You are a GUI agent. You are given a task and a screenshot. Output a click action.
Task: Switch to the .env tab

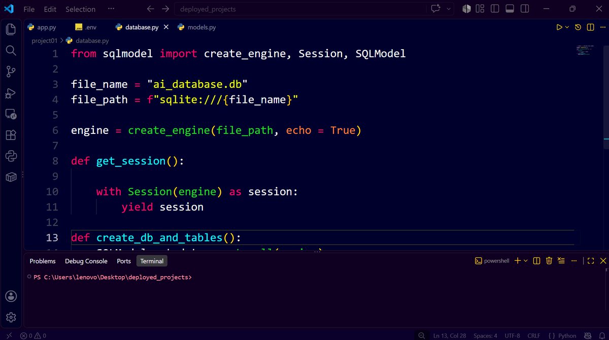click(x=85, y=27)
